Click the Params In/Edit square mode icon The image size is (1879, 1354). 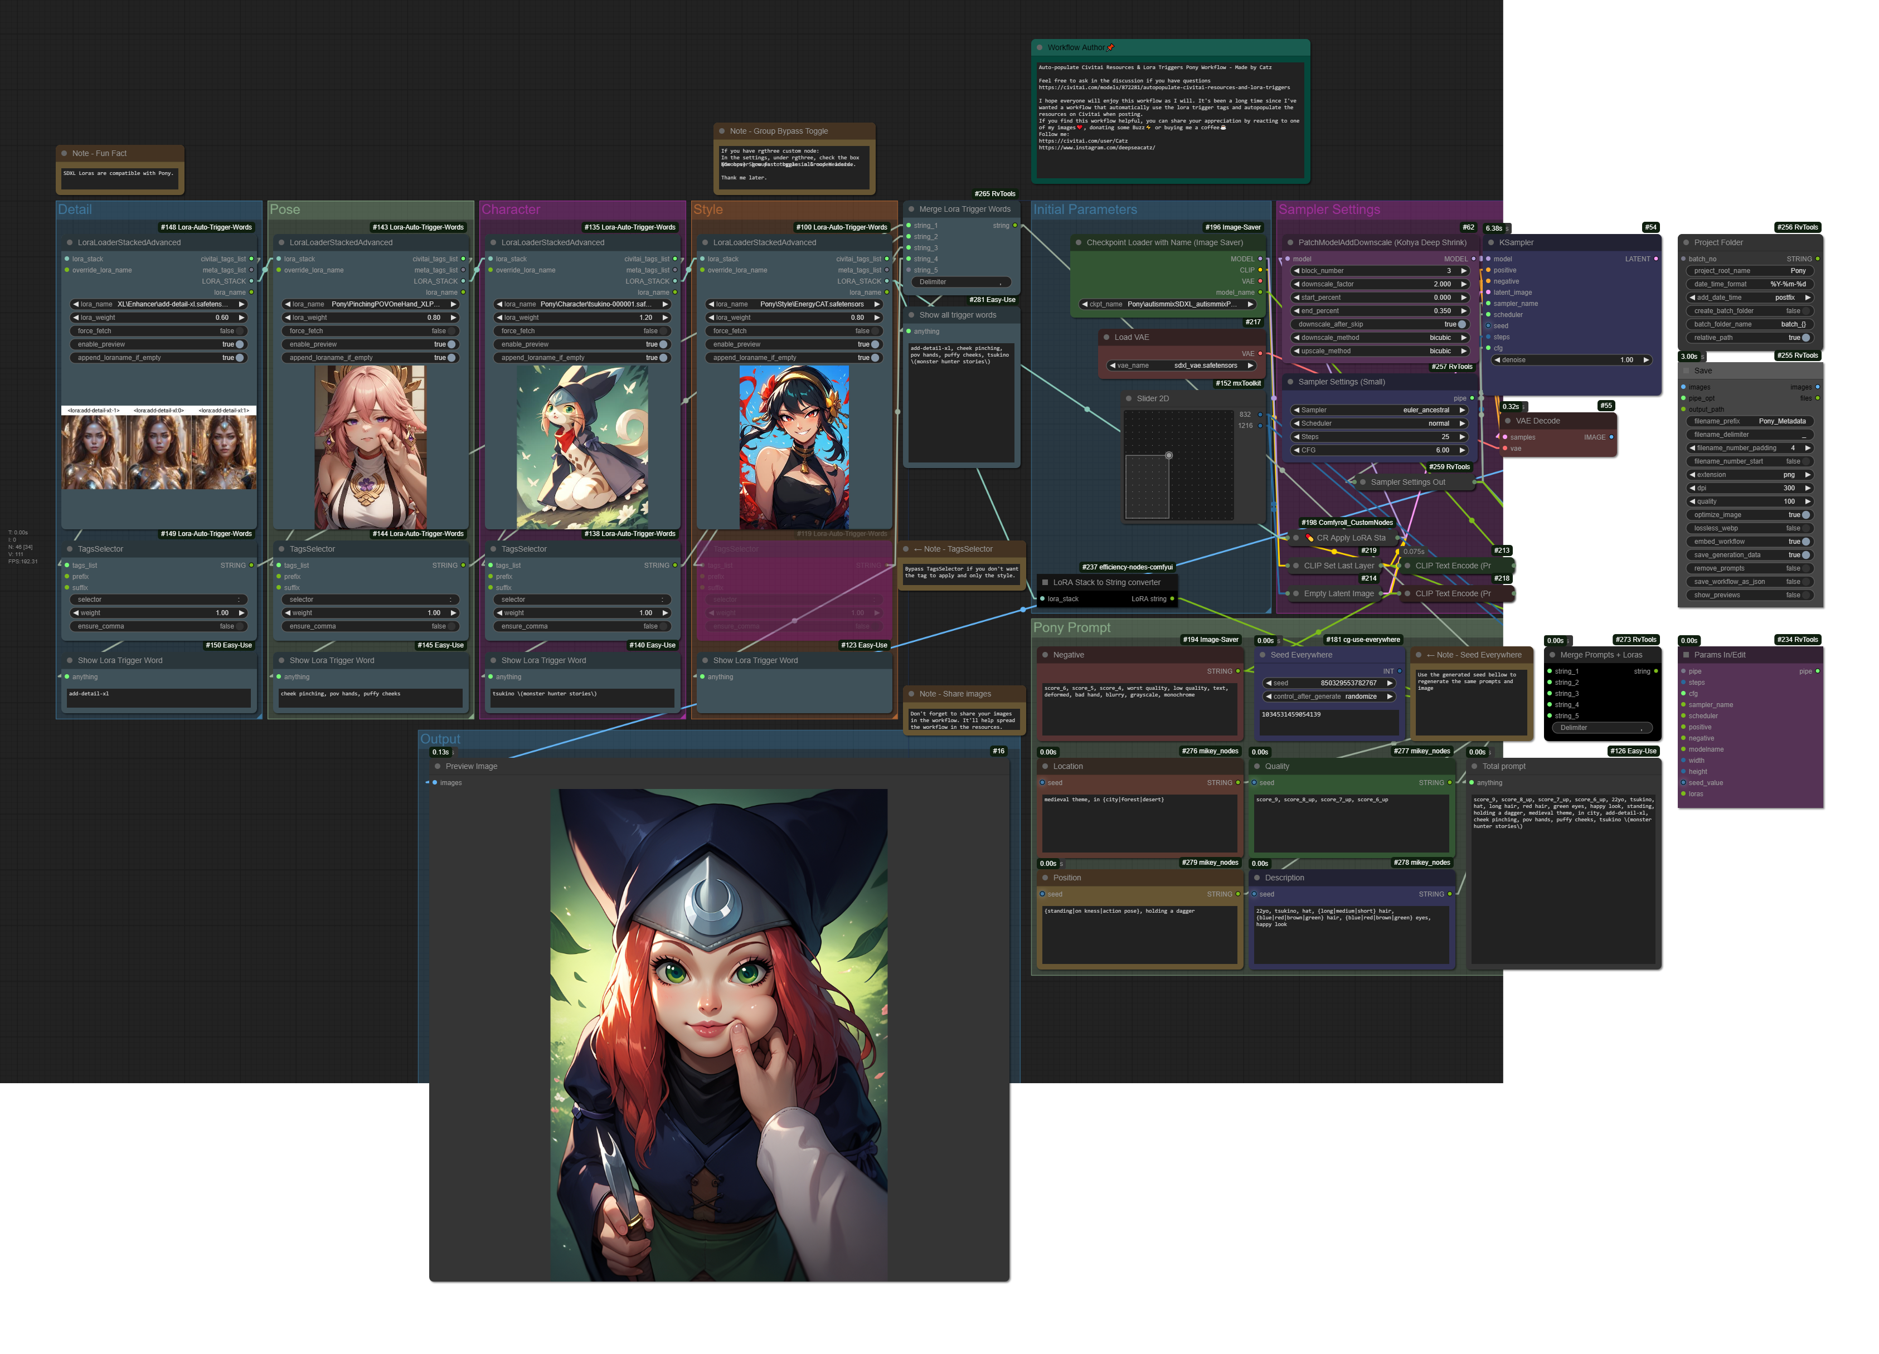click(x=1686, y=655)
